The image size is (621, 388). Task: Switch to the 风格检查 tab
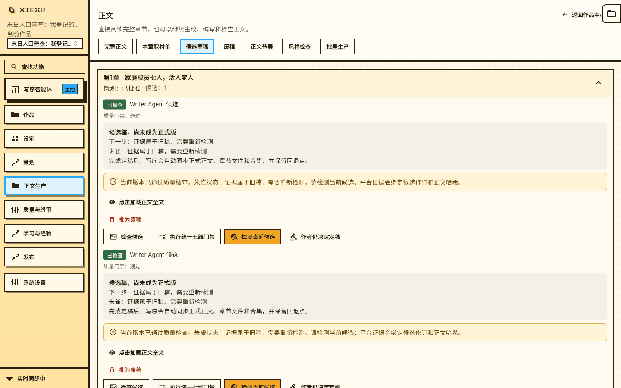click(300, 47)
